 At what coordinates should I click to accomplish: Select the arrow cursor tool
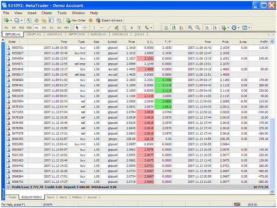77,28
